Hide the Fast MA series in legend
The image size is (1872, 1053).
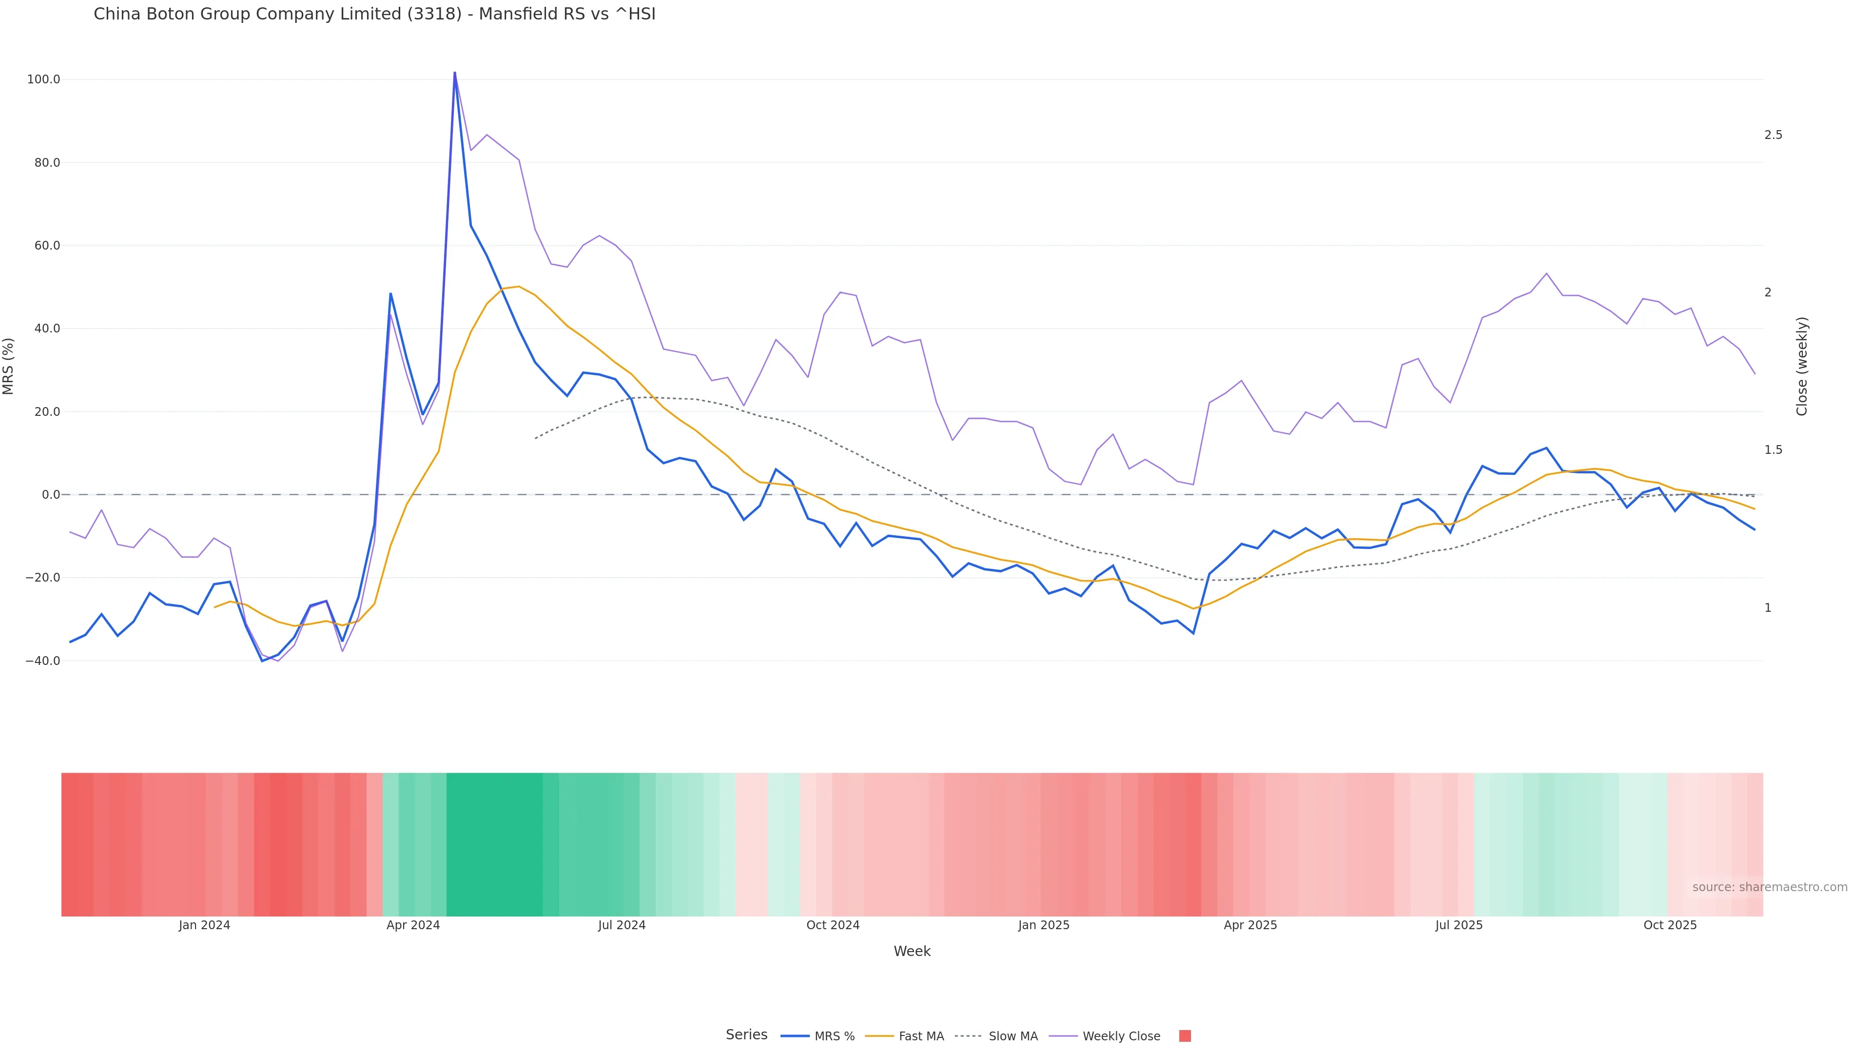[921, 1036]
